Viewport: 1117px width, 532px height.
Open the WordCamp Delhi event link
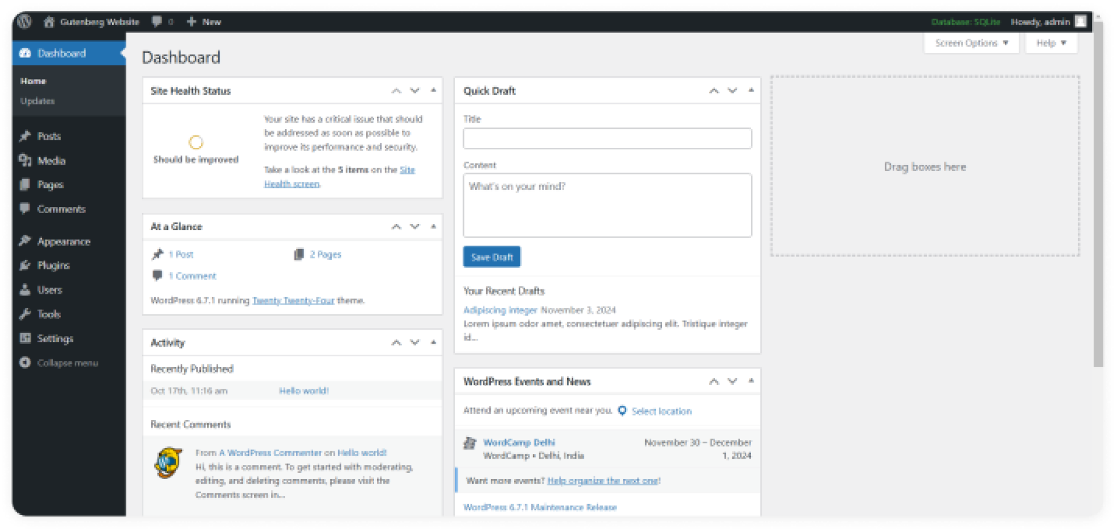click(519, 442)
